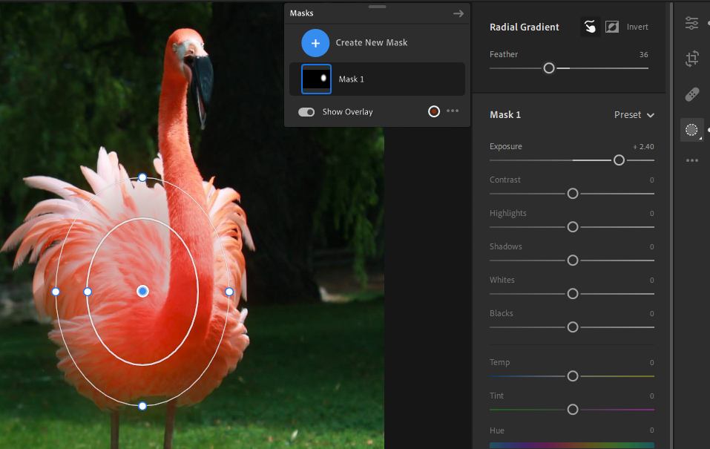This screenshot has width=710, height=449.
Task: Click the inner feather handle of gradient
Action: pyautogui.click(x=88, y=292)
